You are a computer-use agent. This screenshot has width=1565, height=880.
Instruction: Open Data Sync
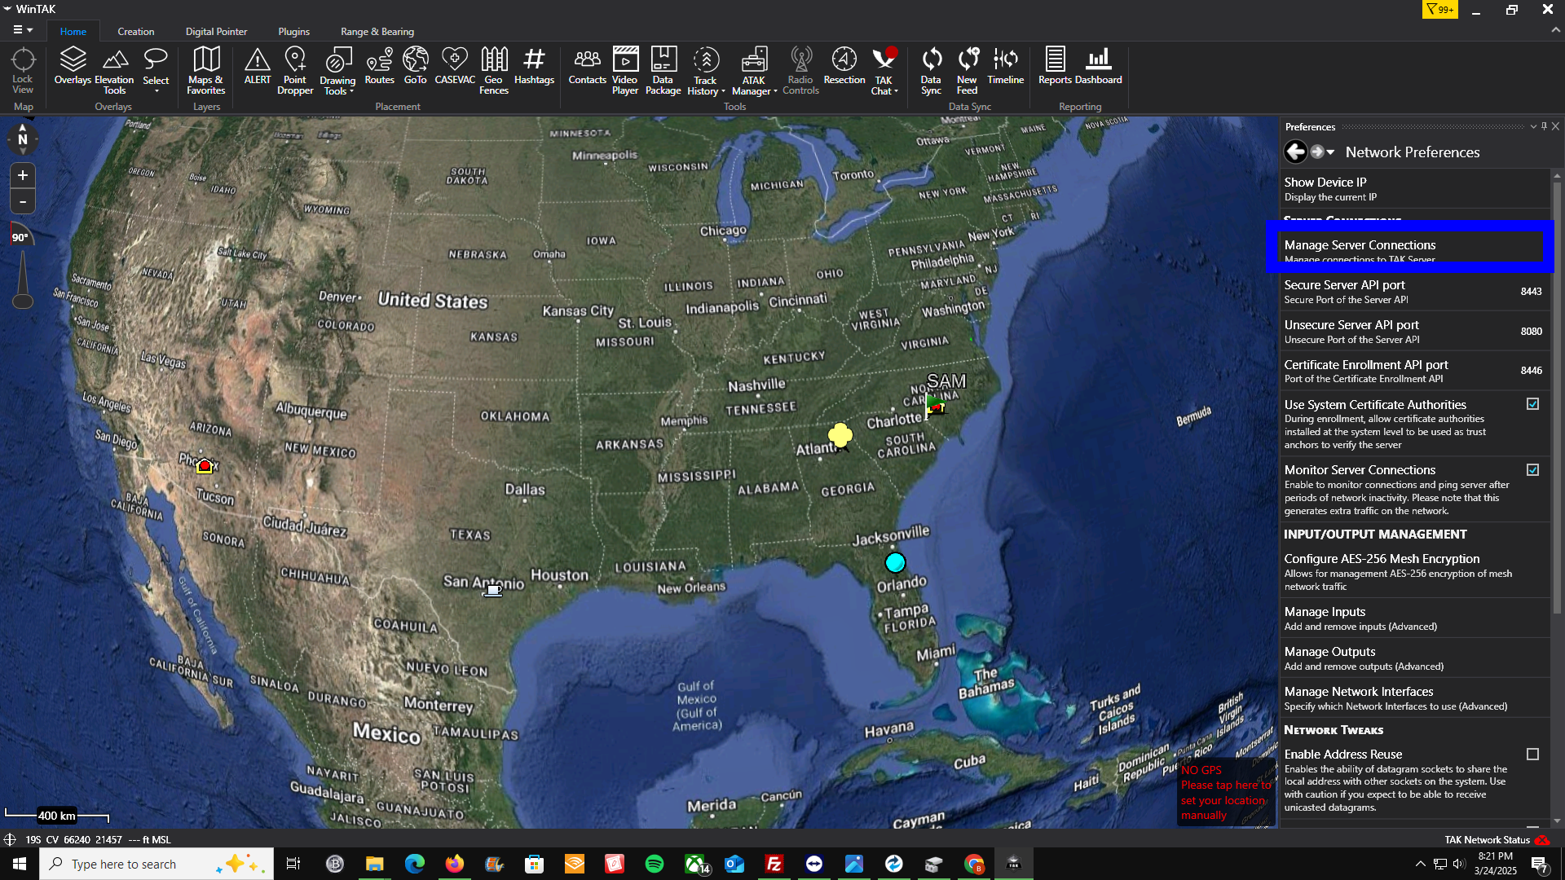931,71
